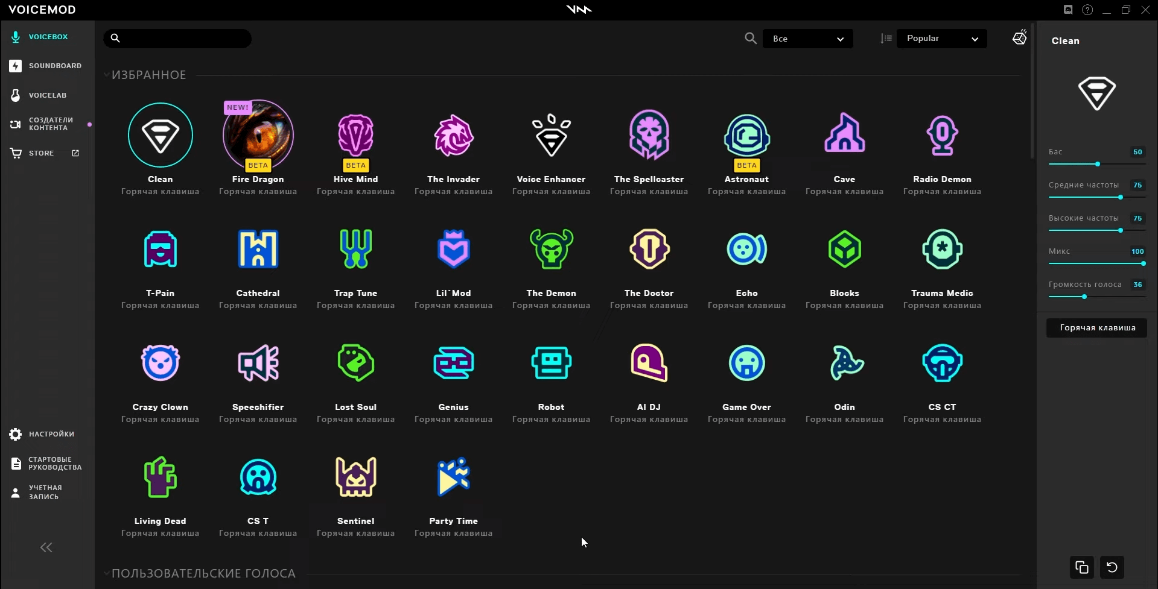Pick the Radio Demon voice
The height and width of the screenshot is (589, 1158).
942,135
